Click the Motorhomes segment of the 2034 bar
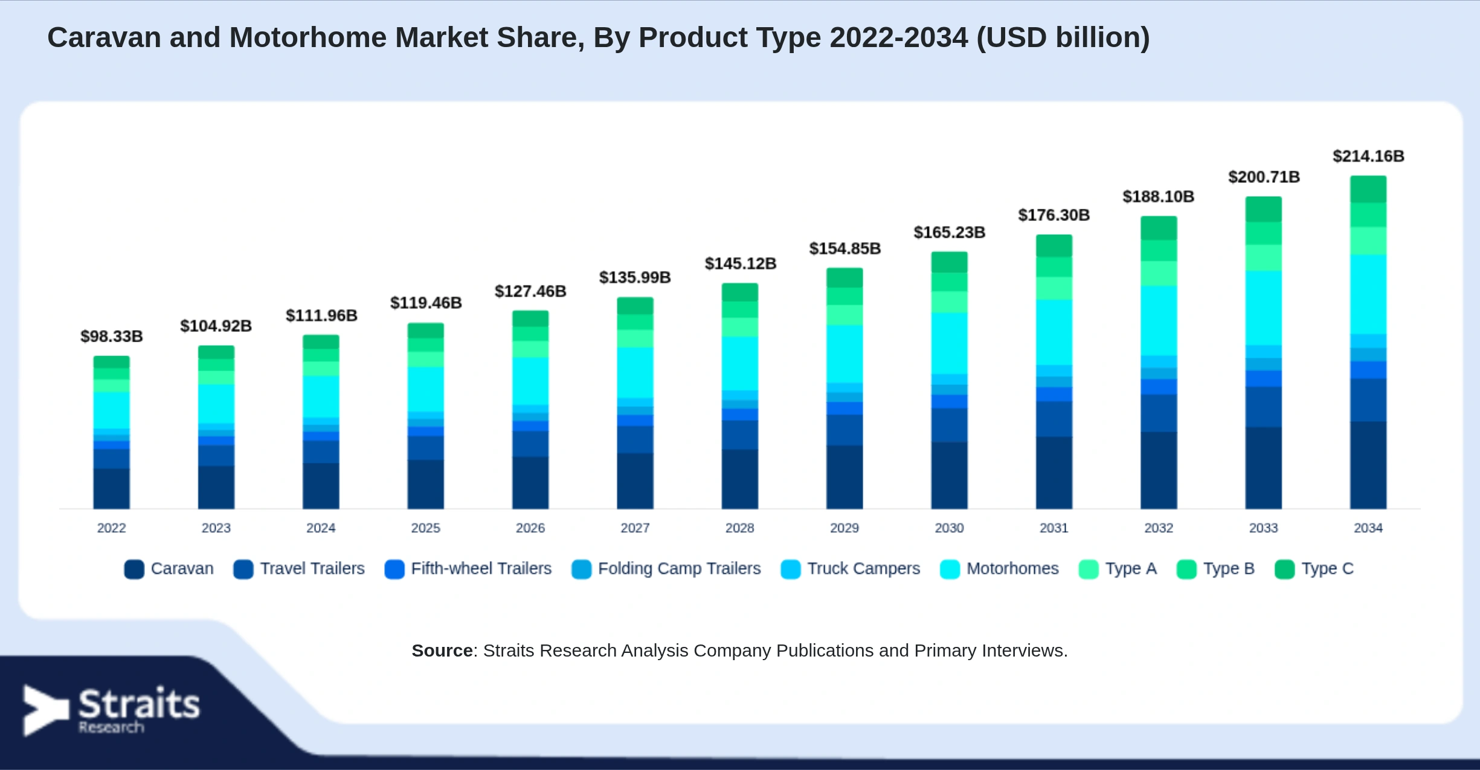Viewport: 1480px width, 770px height. (1368, 294)
